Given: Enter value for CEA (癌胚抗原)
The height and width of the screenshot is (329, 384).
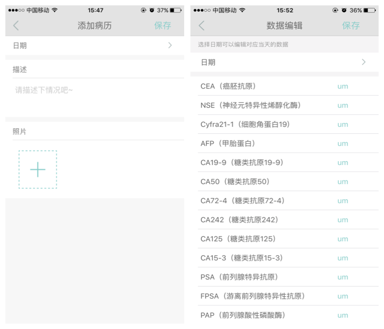Looking at the screenshot, I should (x=343, y=86).
